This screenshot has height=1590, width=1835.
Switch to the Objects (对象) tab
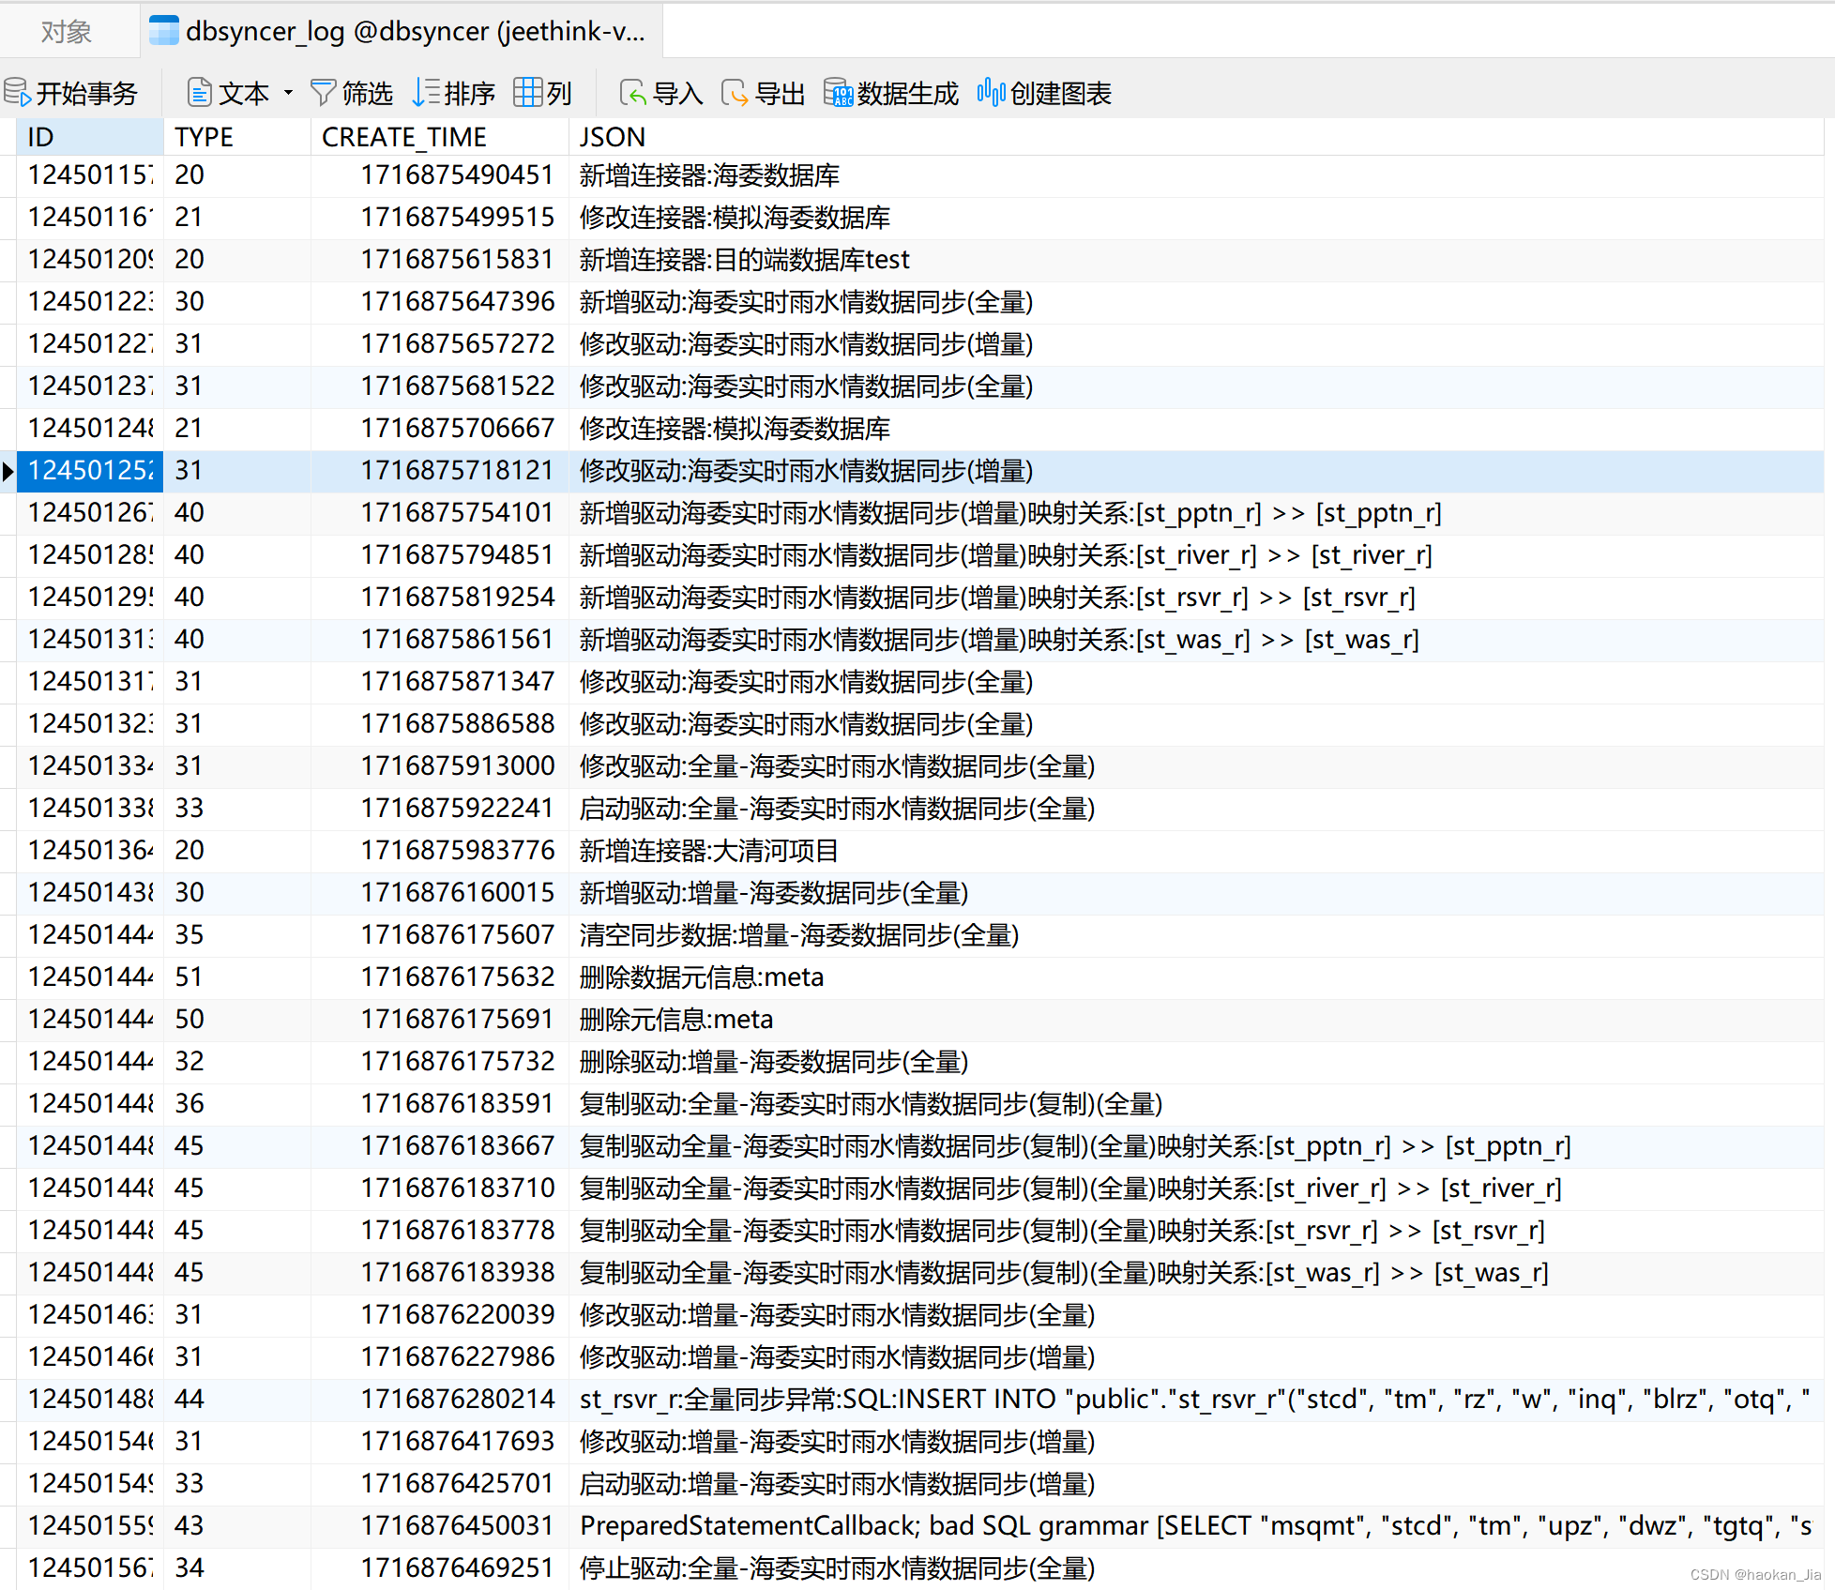66,32
